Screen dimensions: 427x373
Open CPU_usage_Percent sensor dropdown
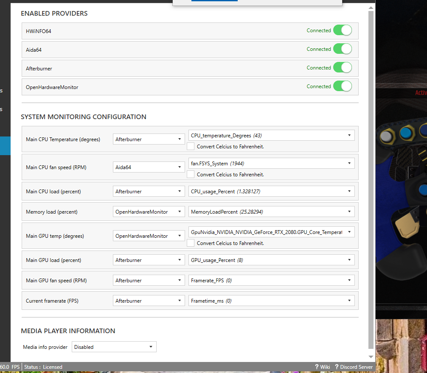pyautogui.click(x=271, y=192)
